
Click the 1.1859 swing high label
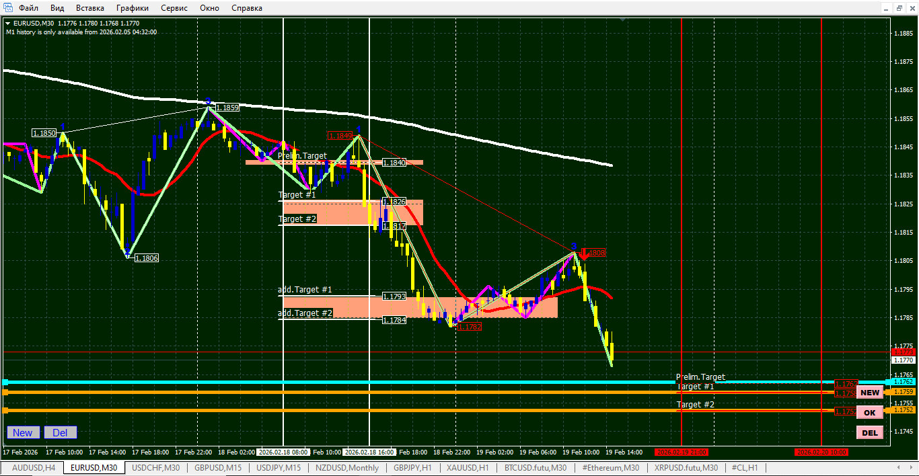227,108
